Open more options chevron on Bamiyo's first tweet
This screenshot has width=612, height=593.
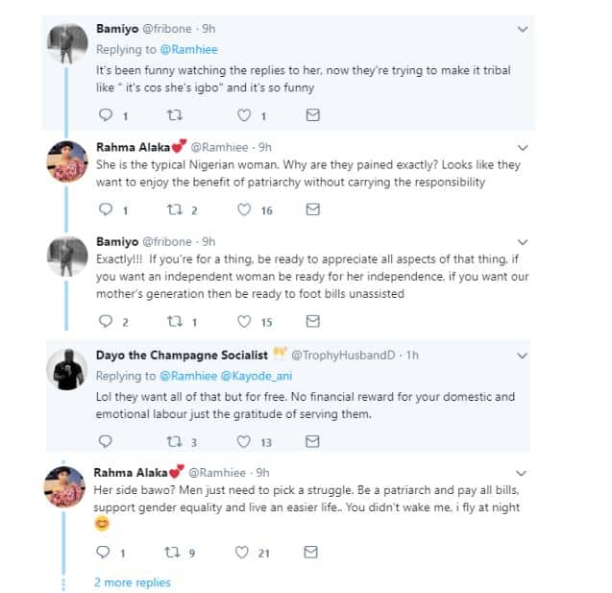click(x=523, y=30)
